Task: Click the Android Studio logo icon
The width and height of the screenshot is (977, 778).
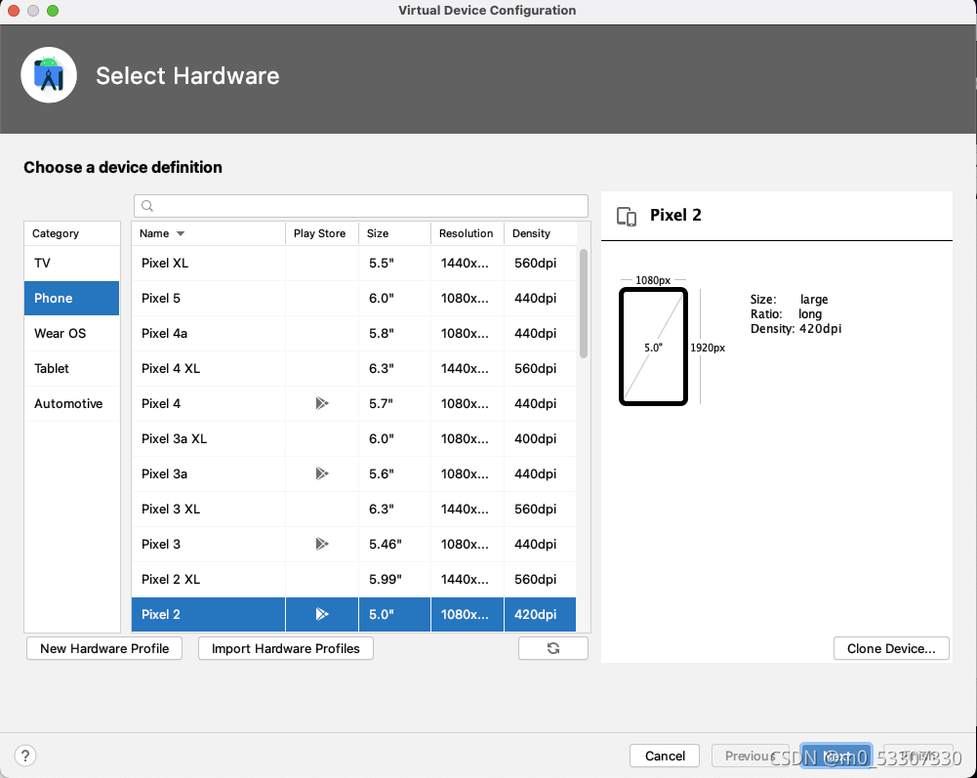Action: click(x=49, y=75)
